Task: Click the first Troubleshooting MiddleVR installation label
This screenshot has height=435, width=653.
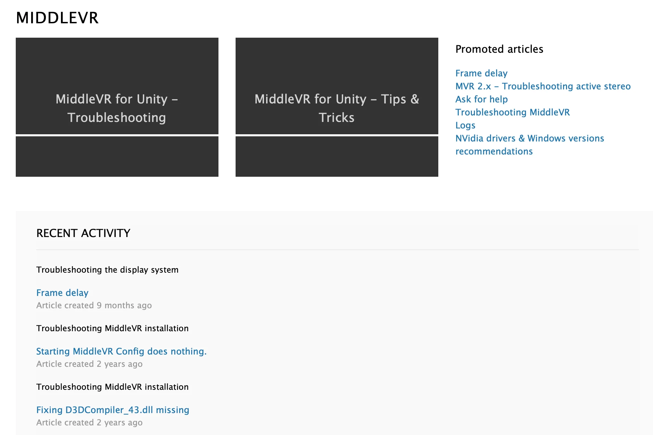Action: (112, 328)
